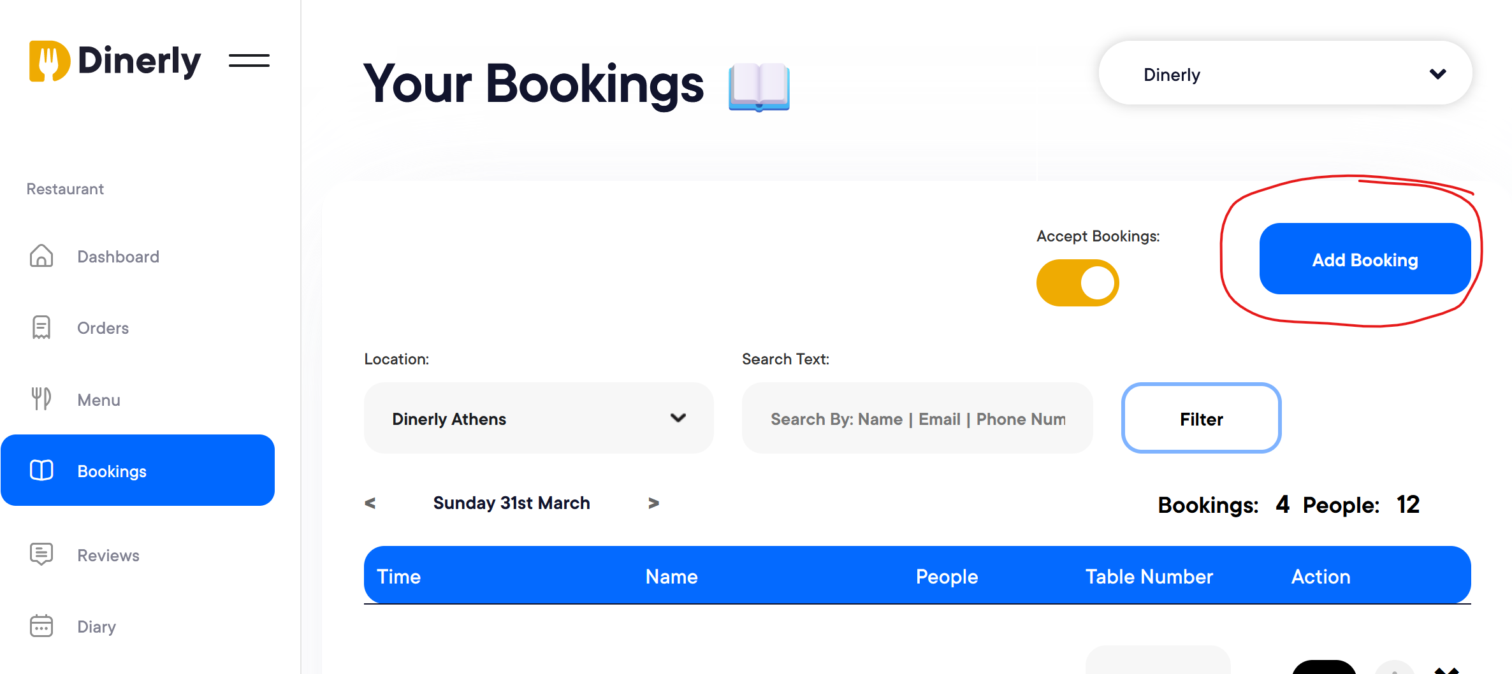This screenshot has height=674, width=1512.
Task: Click the Table Number column header
Action: (x=1149, y=577)
